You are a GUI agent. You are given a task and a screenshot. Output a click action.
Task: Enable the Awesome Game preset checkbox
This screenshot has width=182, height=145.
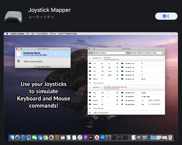[19, 54]
